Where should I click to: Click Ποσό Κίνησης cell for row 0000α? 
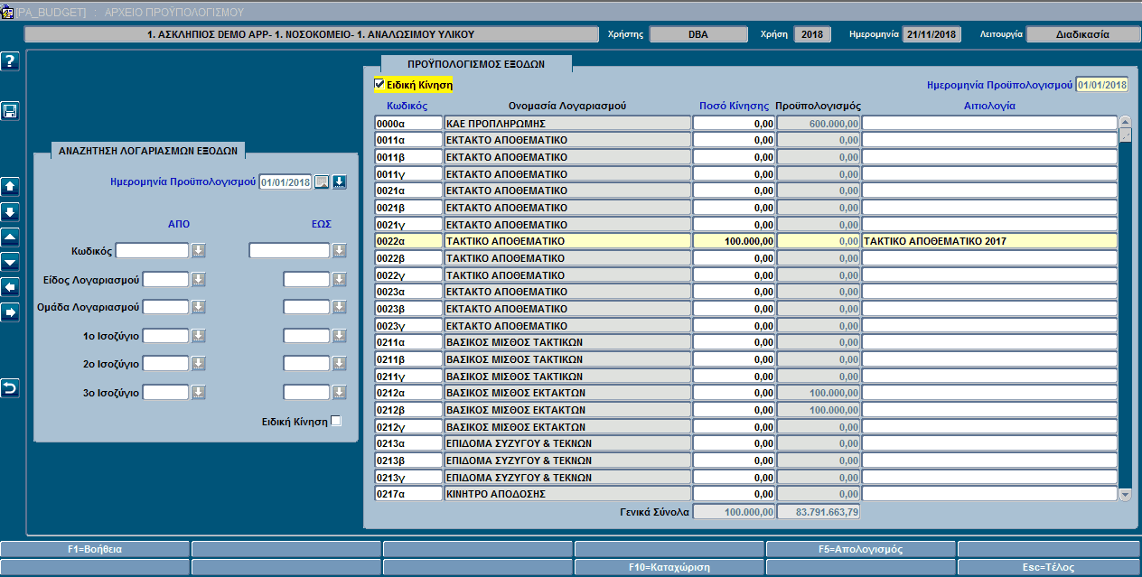coord(734,123)
